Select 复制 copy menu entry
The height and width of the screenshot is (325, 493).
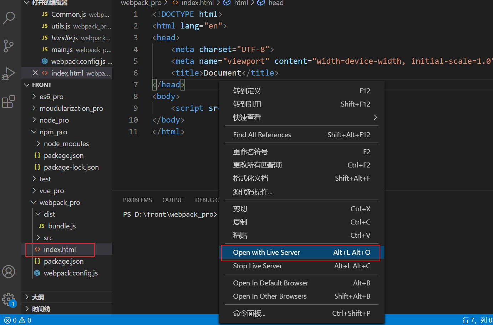coord(301,222)
